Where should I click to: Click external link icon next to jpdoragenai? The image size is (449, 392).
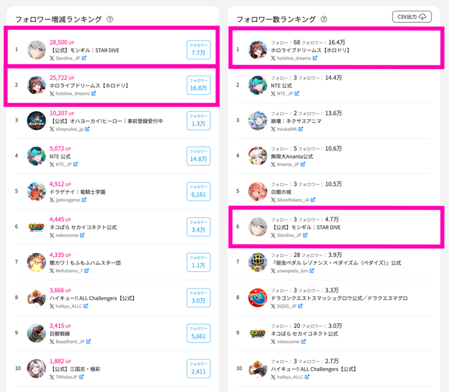coord(84,200)
